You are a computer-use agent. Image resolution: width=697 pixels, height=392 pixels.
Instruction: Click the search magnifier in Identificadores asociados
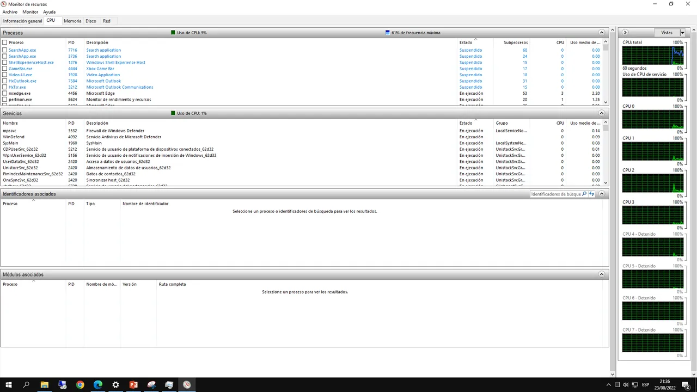(x=584, y=194)
